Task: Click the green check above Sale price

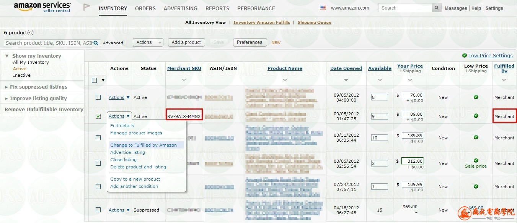Action: (476, 160)
